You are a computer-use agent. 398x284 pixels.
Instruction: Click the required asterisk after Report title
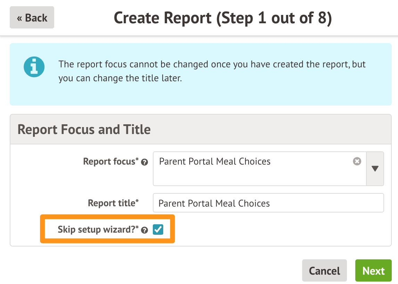pos(137,201)
